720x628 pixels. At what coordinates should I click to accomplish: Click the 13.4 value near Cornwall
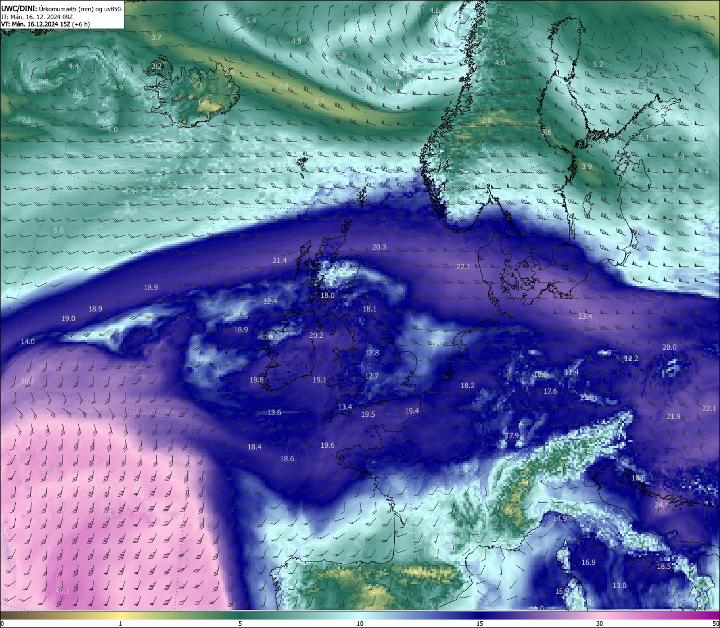click(345, 407)
